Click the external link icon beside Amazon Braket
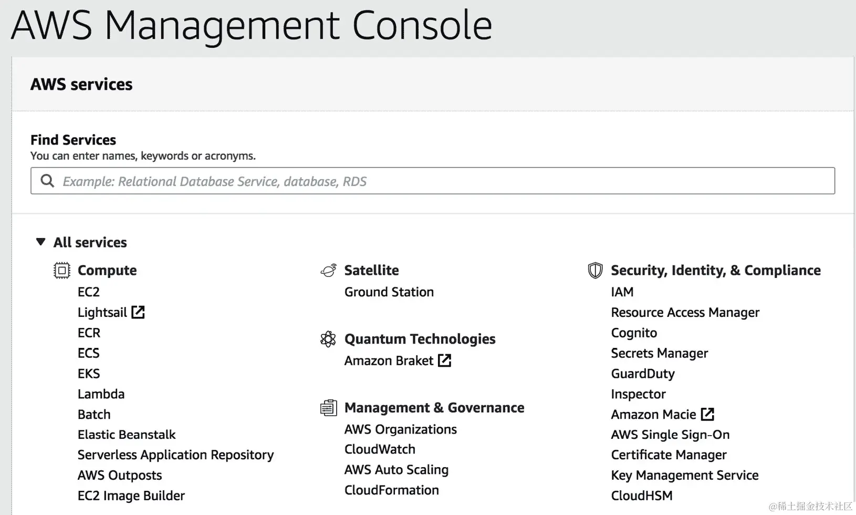The height and width of the screenshot is (515, 856). tap(445, 360)
